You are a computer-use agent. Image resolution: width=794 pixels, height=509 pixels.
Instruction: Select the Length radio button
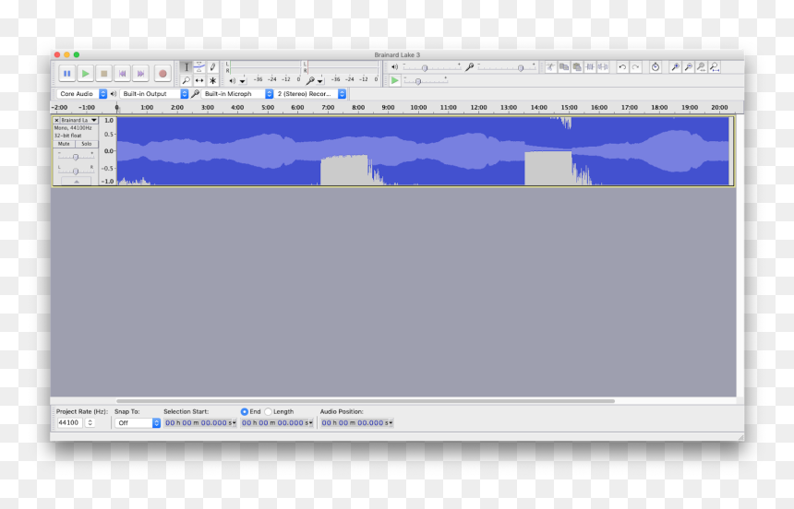click(269, 412)
